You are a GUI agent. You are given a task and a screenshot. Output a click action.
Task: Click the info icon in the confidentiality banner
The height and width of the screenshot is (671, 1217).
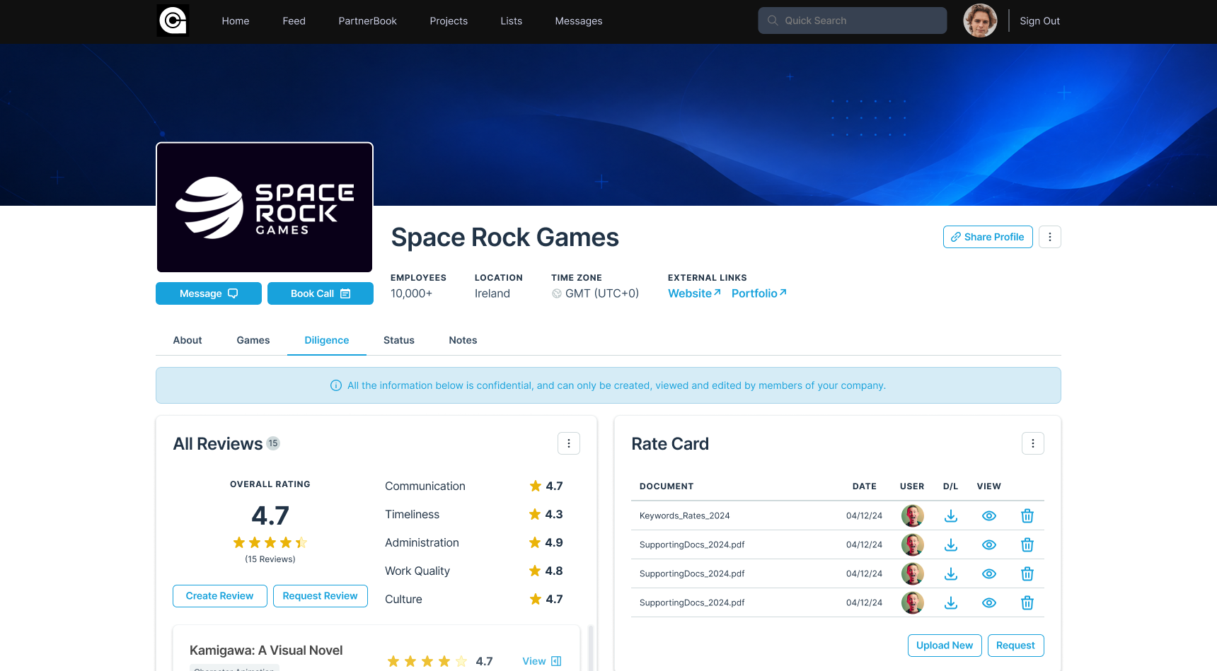[x=336, y=385]
